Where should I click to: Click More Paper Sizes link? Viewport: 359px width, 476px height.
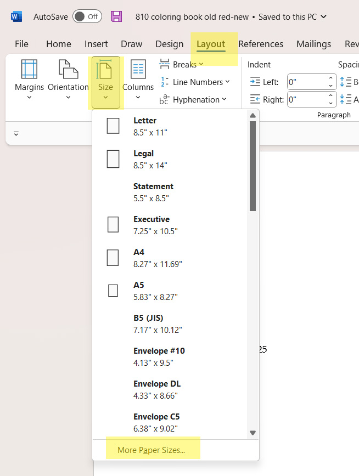coord(152,450)
